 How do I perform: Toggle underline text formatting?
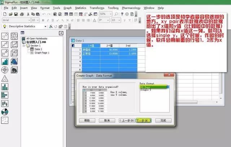53,20
